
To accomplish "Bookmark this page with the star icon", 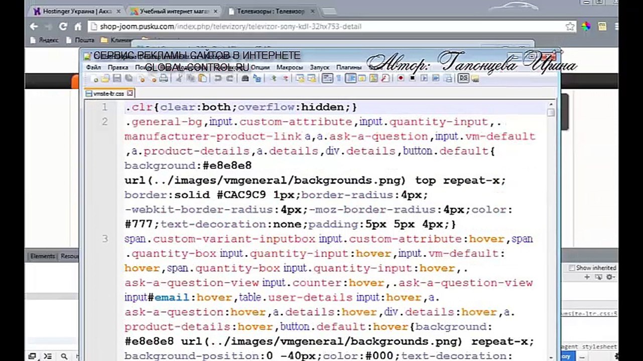I will pos(570,27).
